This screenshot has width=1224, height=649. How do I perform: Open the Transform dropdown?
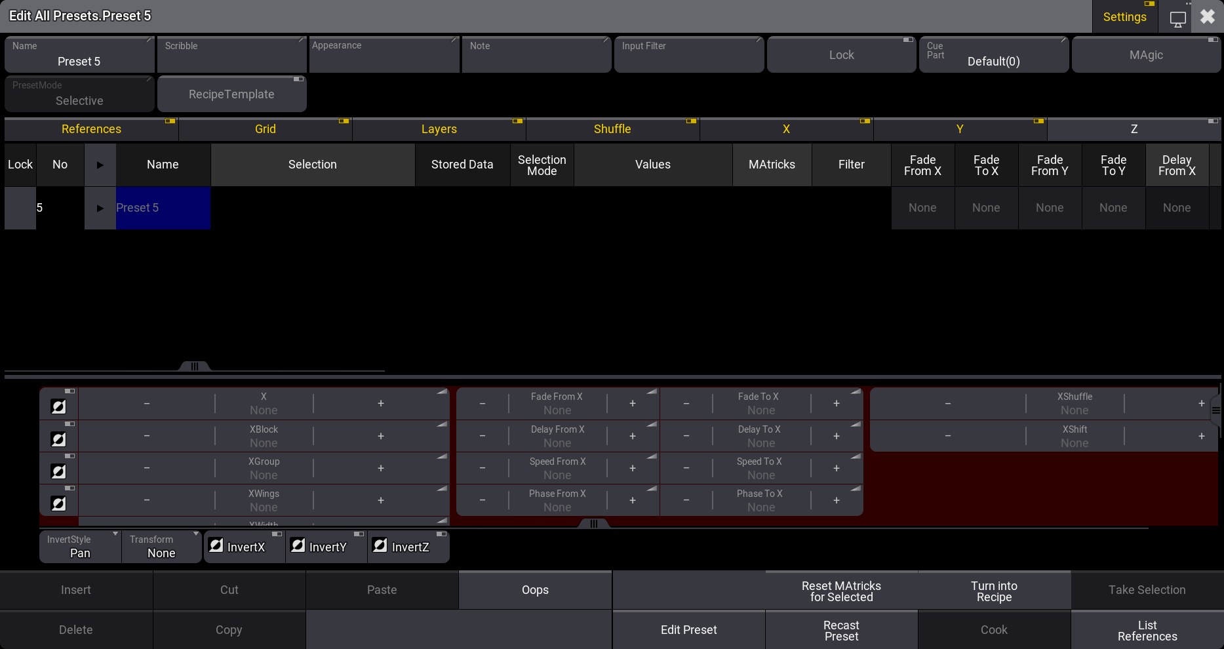point(161,547)
